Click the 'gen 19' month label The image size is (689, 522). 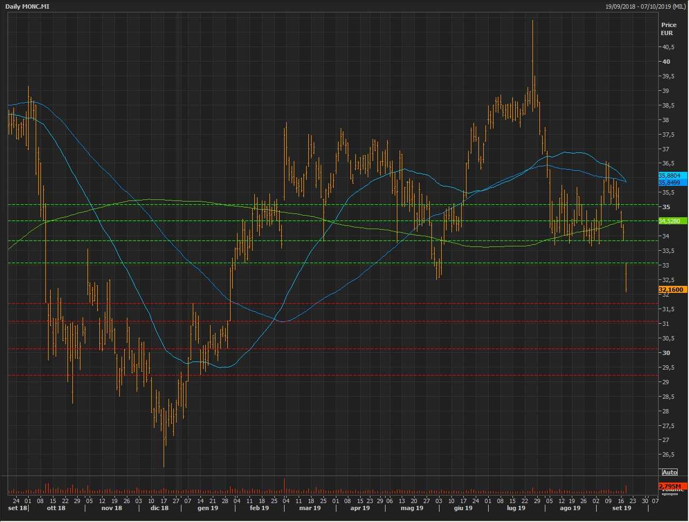click(x=208, y=508)
